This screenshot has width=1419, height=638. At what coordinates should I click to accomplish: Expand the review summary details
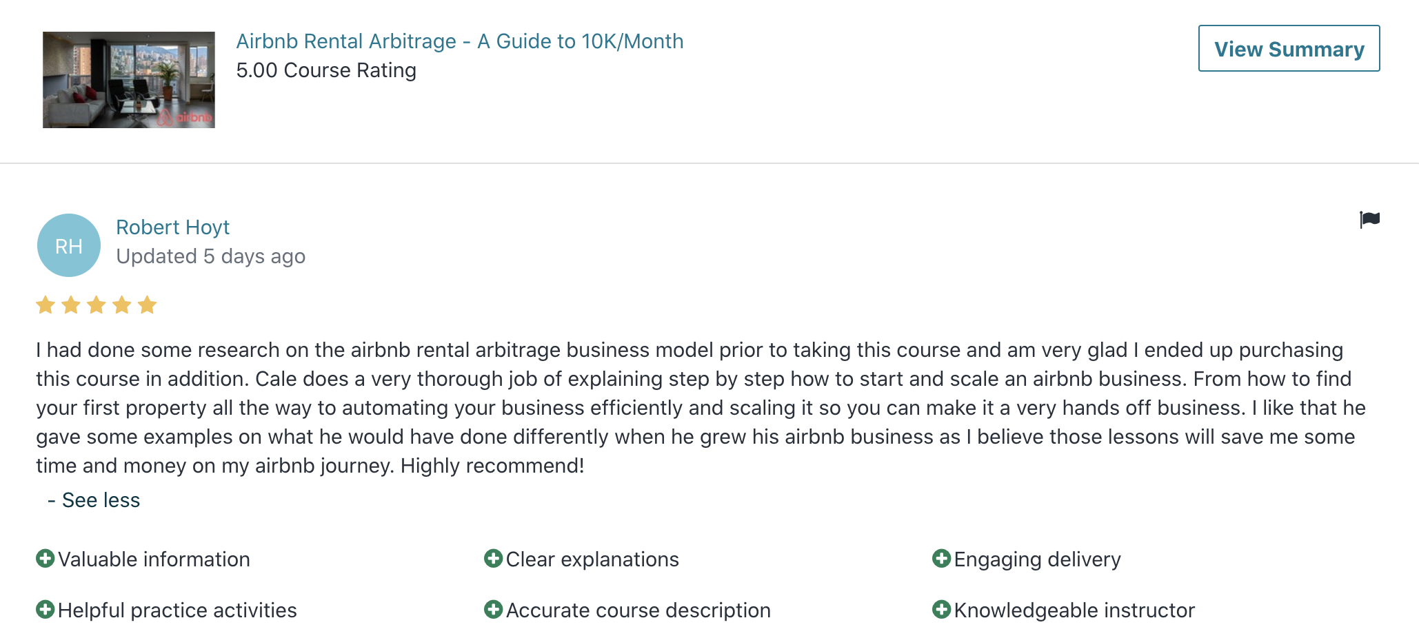tap(1289, 49)
